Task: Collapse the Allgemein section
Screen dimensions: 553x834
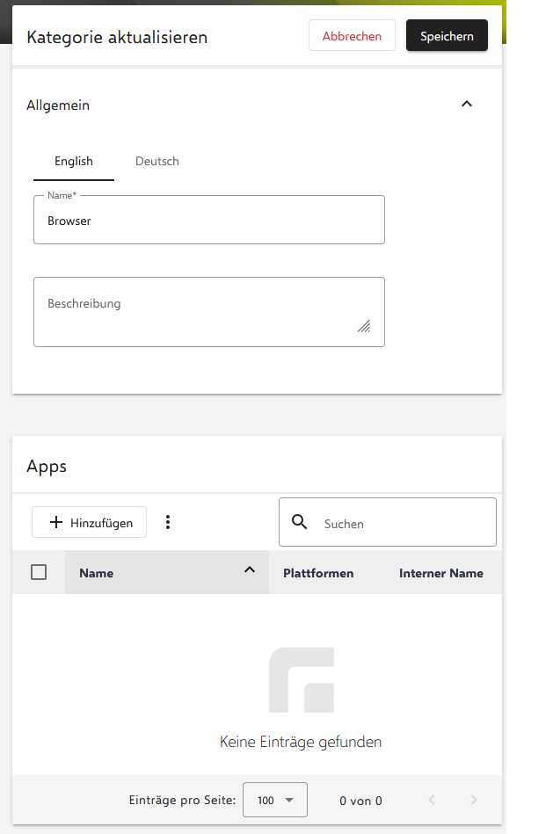Action: tap(467, 105)
